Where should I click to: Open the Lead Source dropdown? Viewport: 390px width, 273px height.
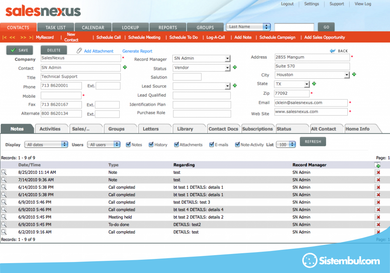coord(201,86)
